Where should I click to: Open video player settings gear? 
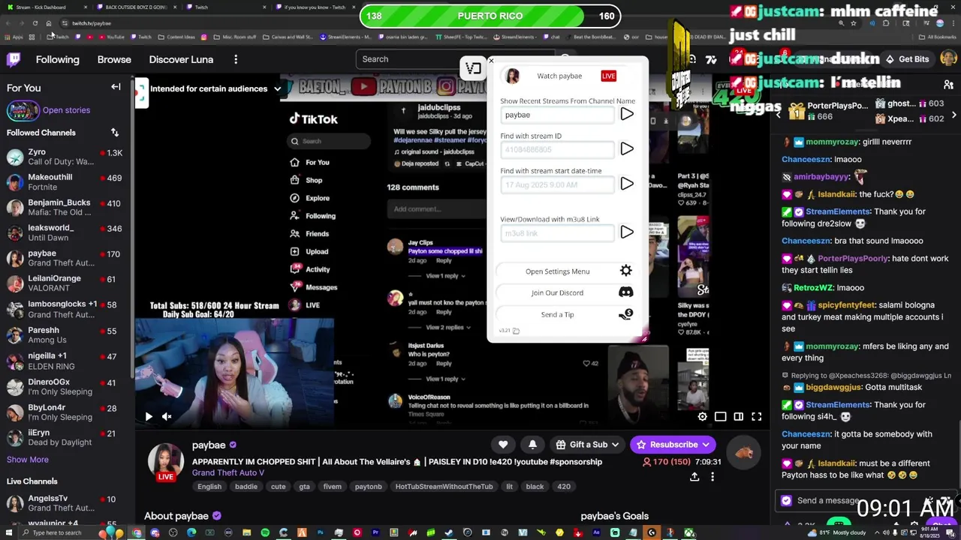(x=702, y=416)
